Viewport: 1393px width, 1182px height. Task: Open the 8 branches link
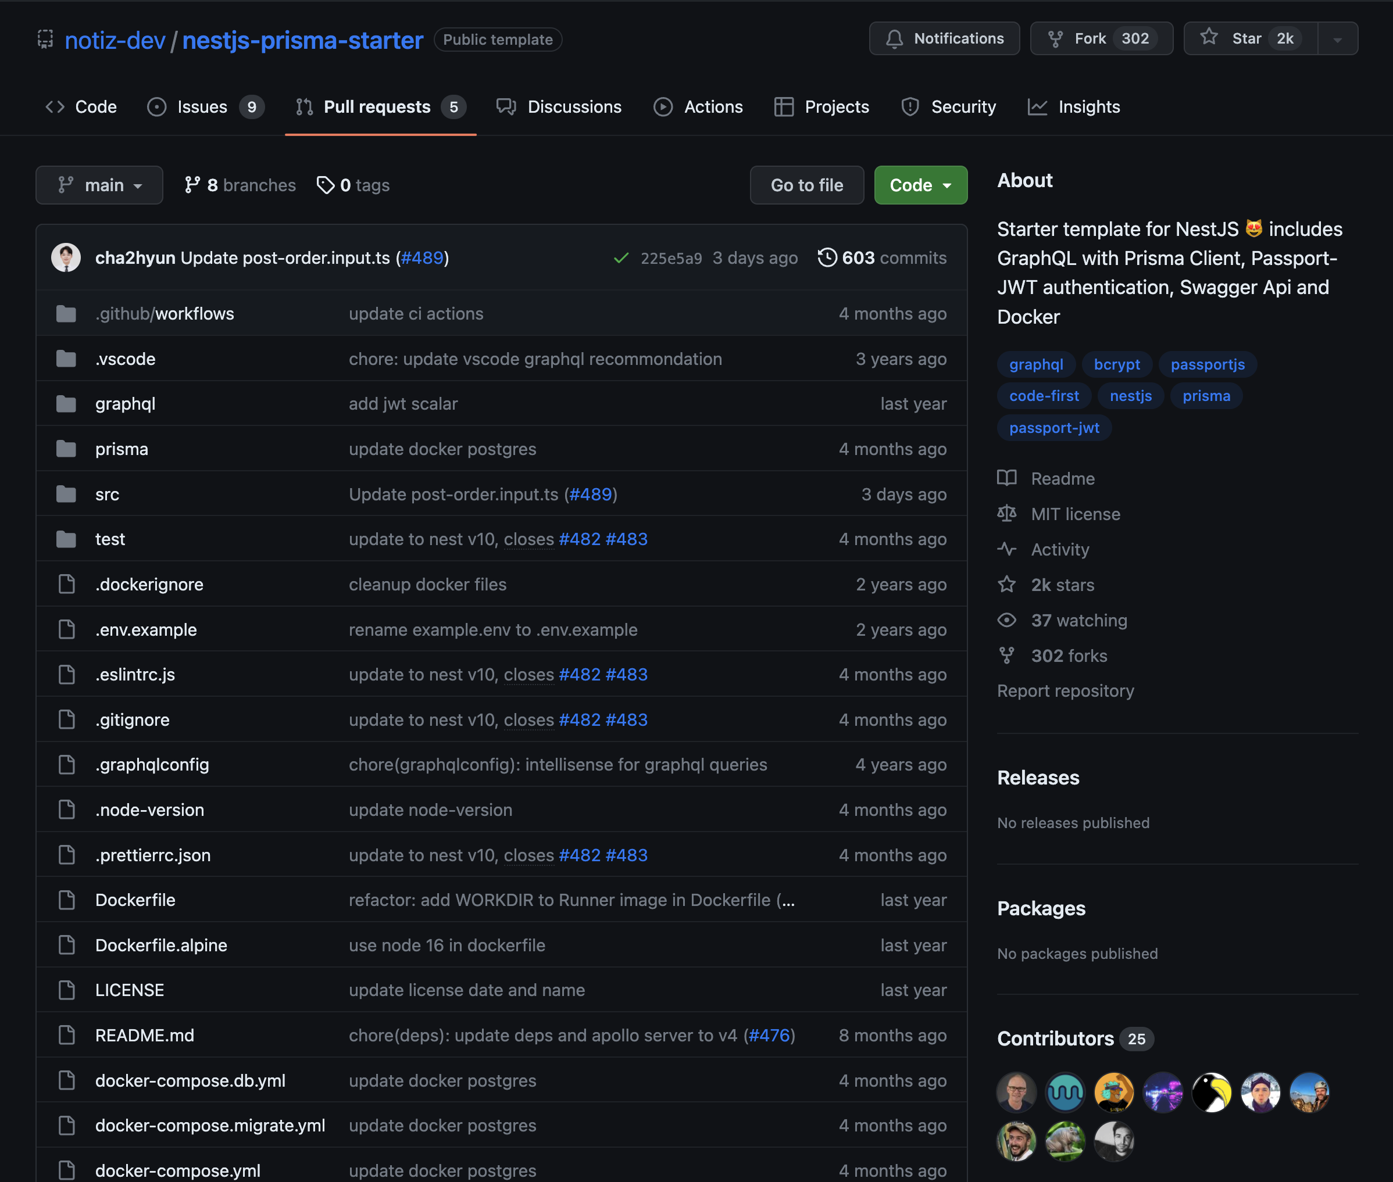pyautogui.click(x=240, y=185)
